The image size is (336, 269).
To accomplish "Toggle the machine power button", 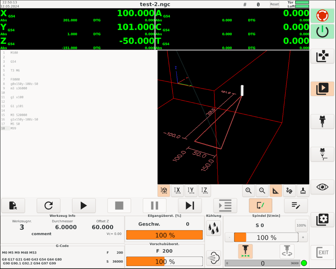I will point(322,32).
